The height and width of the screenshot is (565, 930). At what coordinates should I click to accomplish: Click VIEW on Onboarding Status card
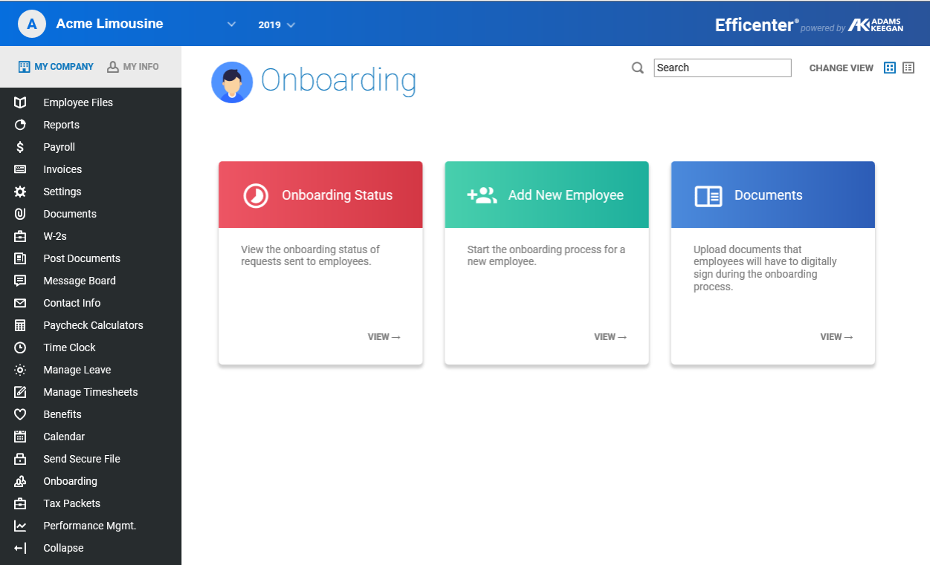click(x=384, y=337)
